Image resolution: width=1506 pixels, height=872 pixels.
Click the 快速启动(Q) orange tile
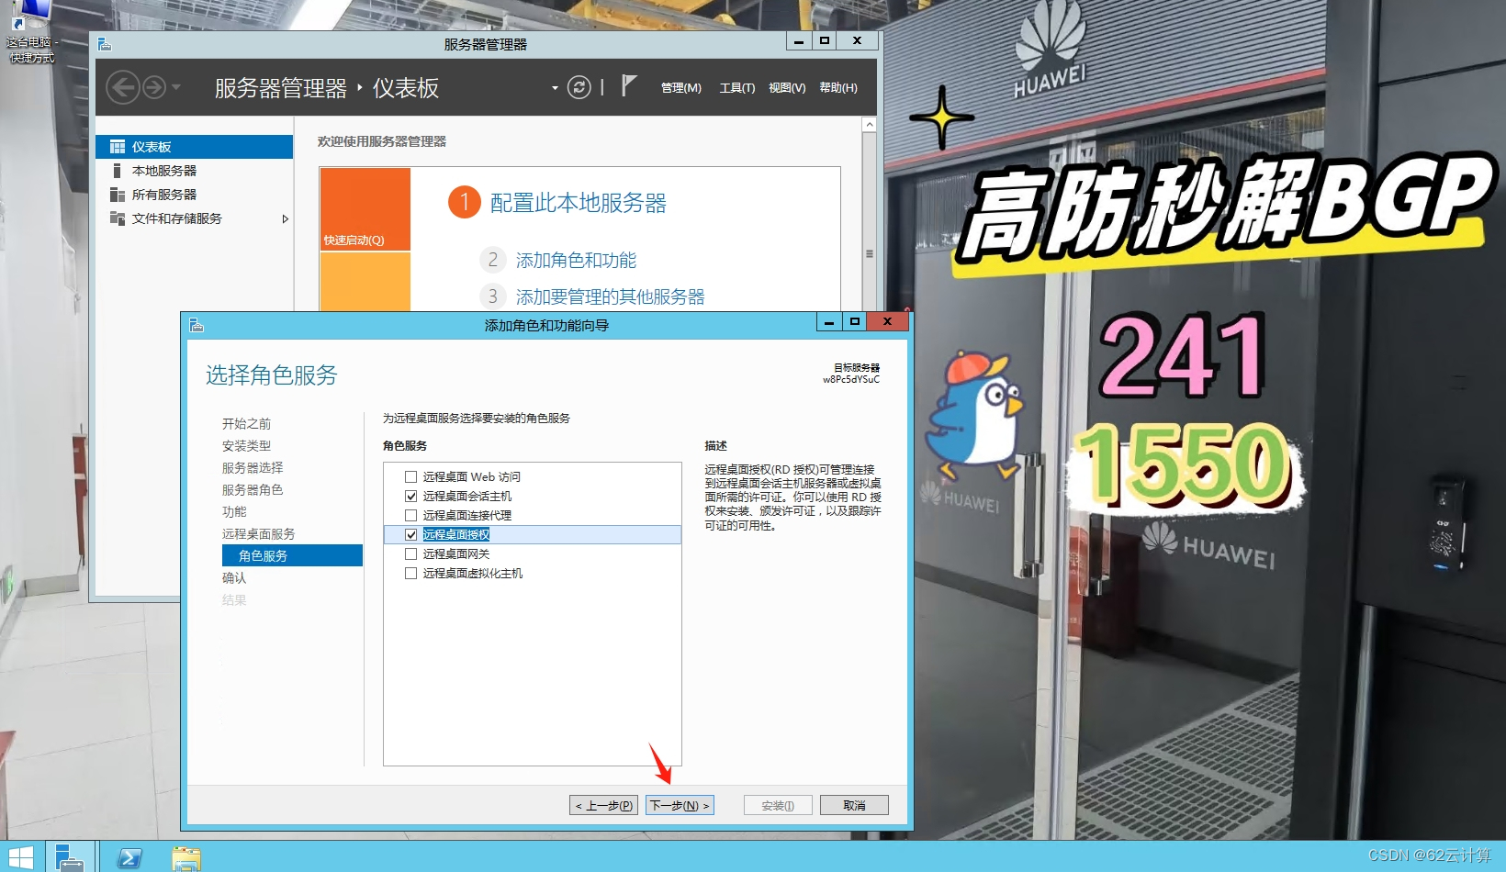pos(365,208)
